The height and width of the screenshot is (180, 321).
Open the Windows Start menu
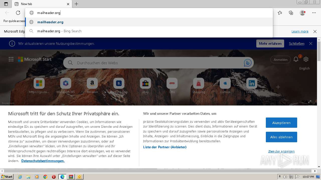click(x=7, y=176)
